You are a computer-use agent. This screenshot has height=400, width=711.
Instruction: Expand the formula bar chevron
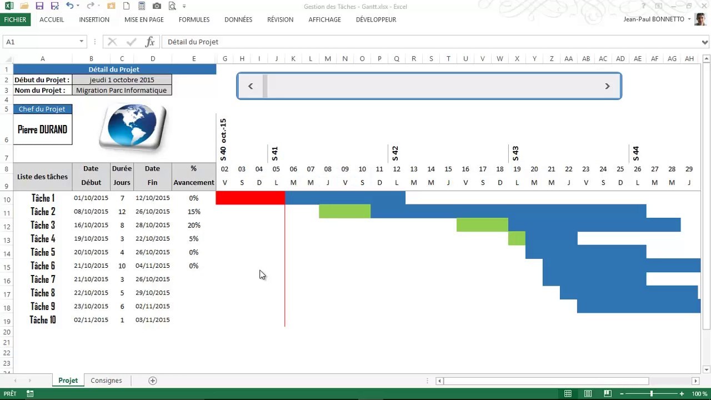(705, 42)
